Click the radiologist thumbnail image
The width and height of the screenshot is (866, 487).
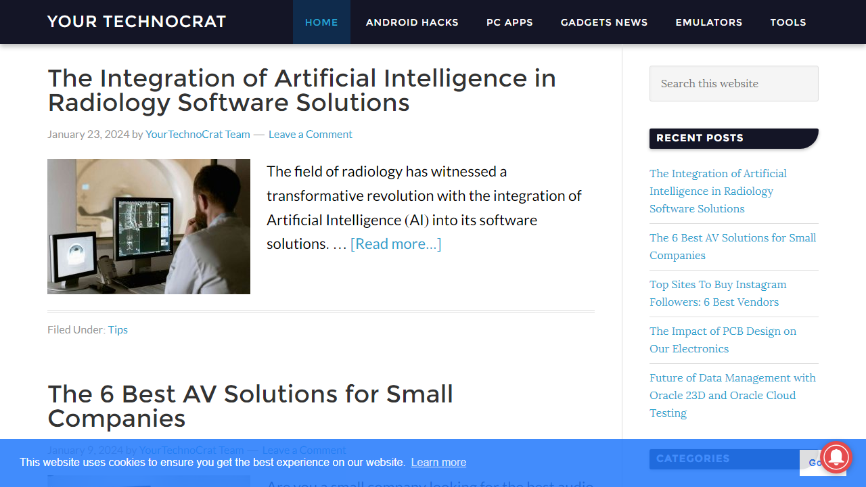tap(149, 227)
